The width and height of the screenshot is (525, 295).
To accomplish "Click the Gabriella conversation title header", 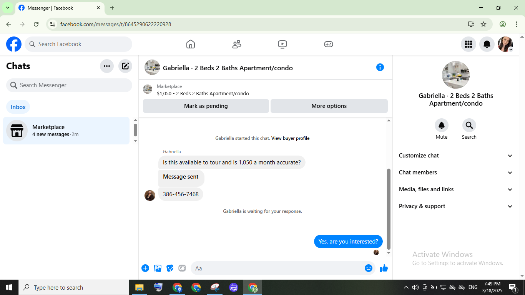I will 228,68.
